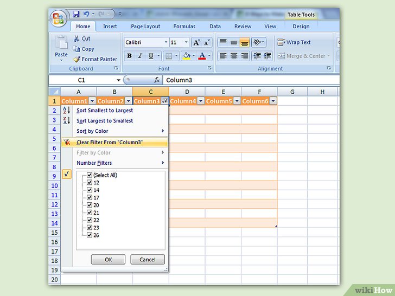
Task: Uncheck value 14 in filter list
Action: (x=90, y=190)
